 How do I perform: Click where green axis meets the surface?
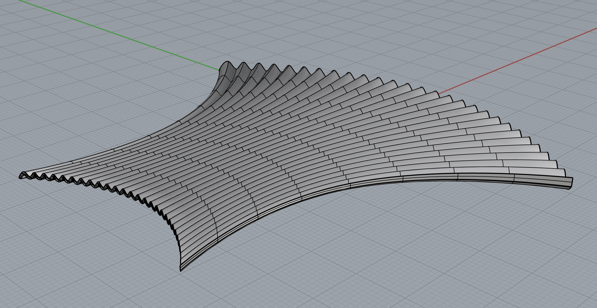click(x=219, y=70)
